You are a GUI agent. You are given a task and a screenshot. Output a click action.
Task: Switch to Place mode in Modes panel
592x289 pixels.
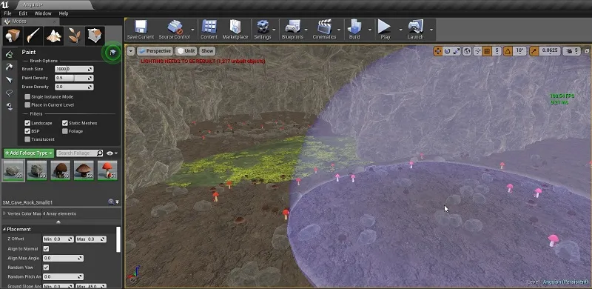13,36
